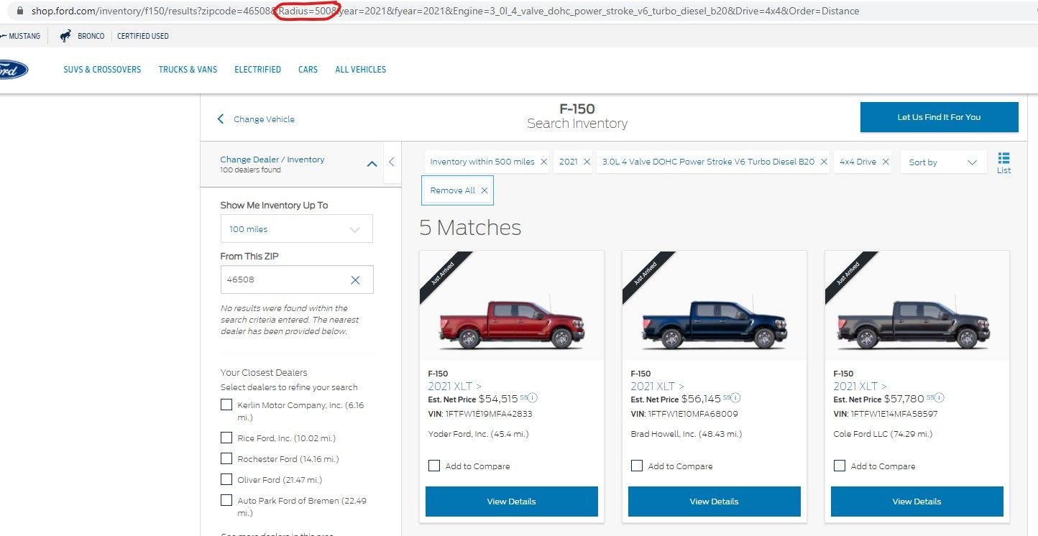Open SUVs & Crossovers menu
This screenshot has width=1038, height=536.
pyautogui.click(x=102, y=70)
